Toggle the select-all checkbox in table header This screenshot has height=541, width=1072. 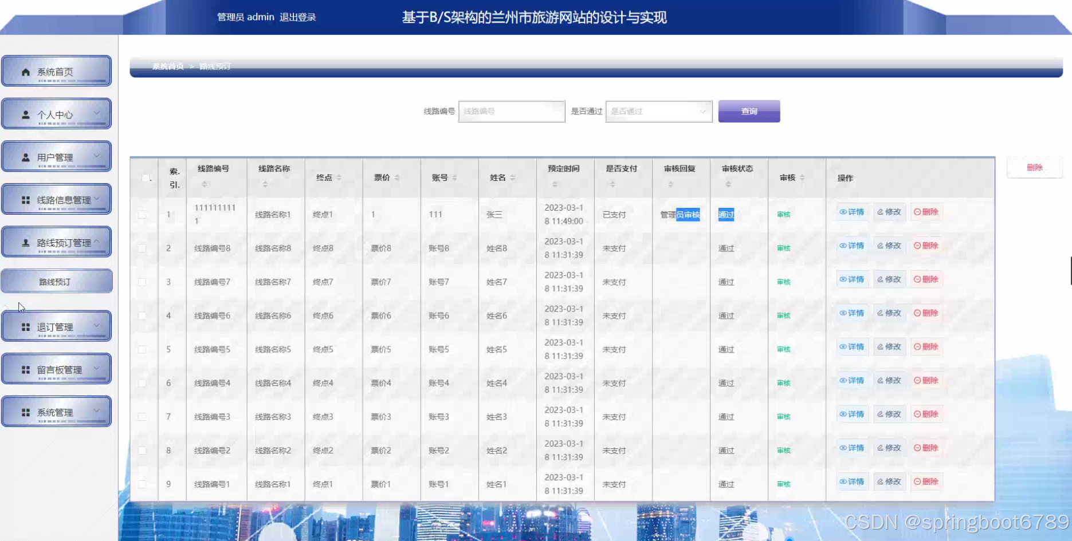[x=146, y=178]
